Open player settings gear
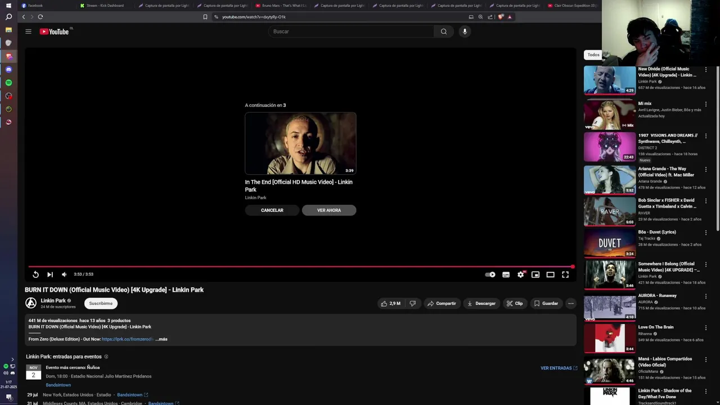 click(x=521, y=274)
